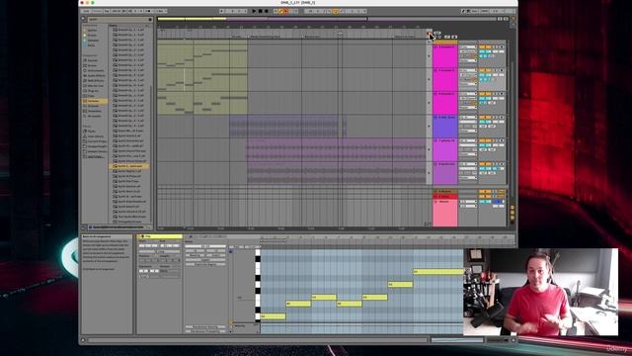Arm the sixth purple track

pyautogui.click(x=502, y=164)
